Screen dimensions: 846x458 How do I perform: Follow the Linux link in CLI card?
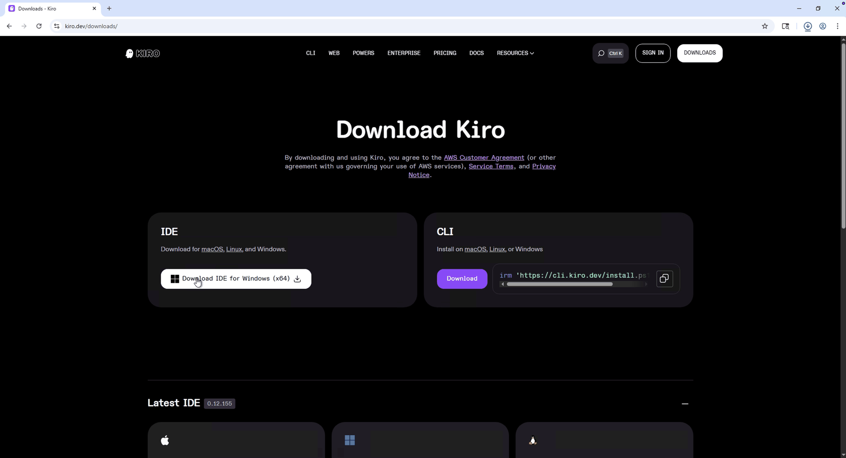[x=497, y=249]
